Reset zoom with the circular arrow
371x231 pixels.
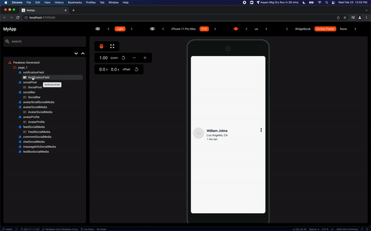123,58
